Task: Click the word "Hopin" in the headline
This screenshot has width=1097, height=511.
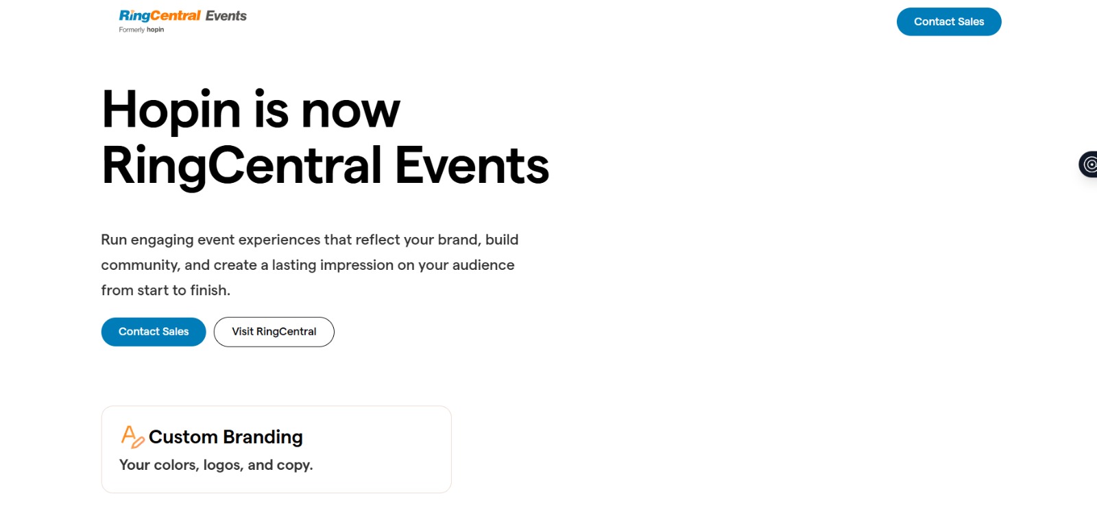Action: 171,110
